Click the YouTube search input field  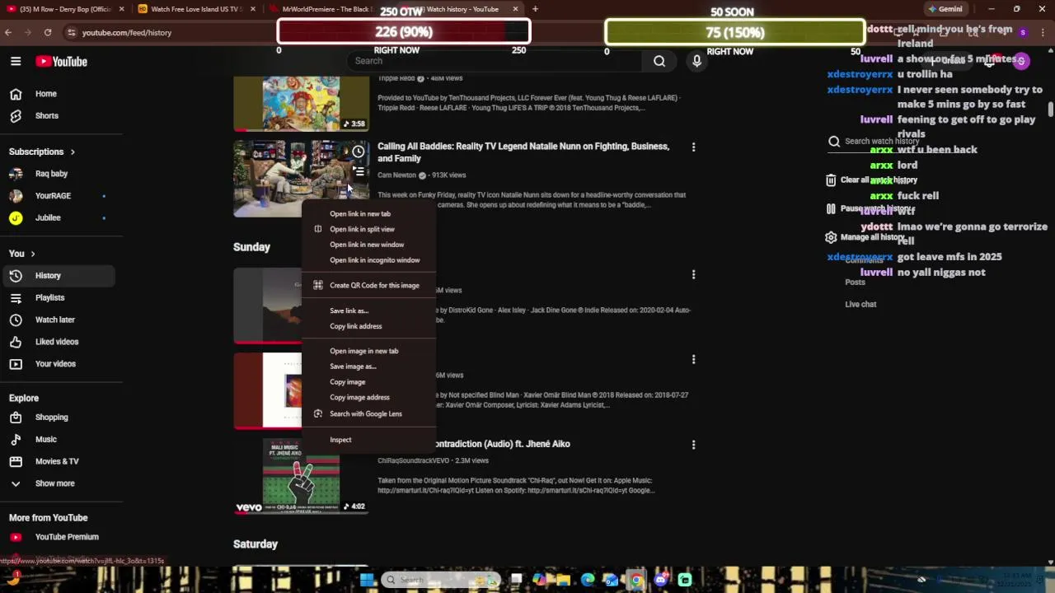(x=495, y=61)
